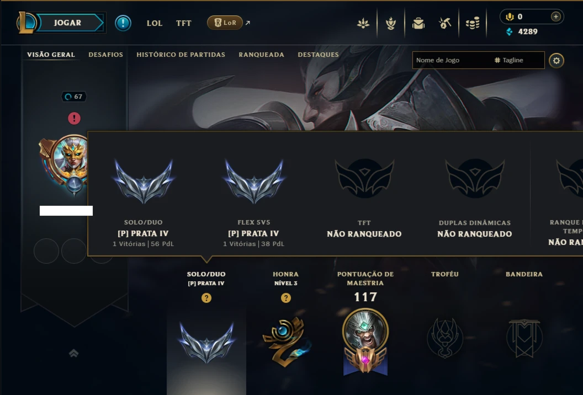Launch LoR from the top bar
The height and width of the screenshot is (395, 583).
225,23
